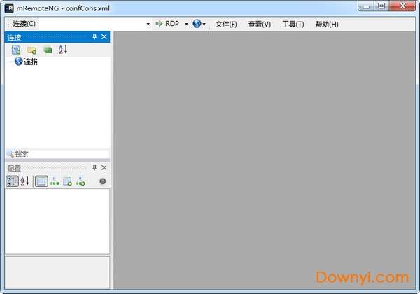Viewport: 420px width, 294px height.
Task: Open the 帮助(H) menu
Action: [327, 24]
